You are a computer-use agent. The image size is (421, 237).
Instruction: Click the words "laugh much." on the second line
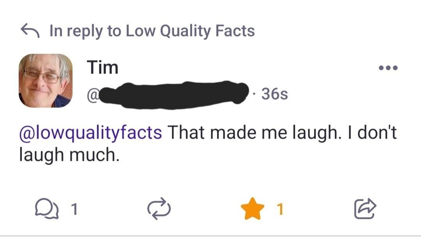click(x=68, y=155)
